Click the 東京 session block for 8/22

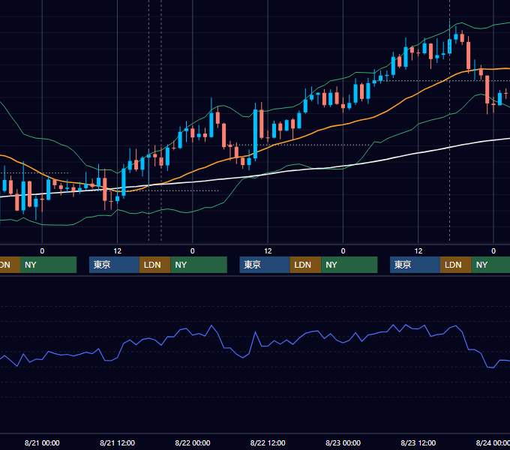click(265, 265)
